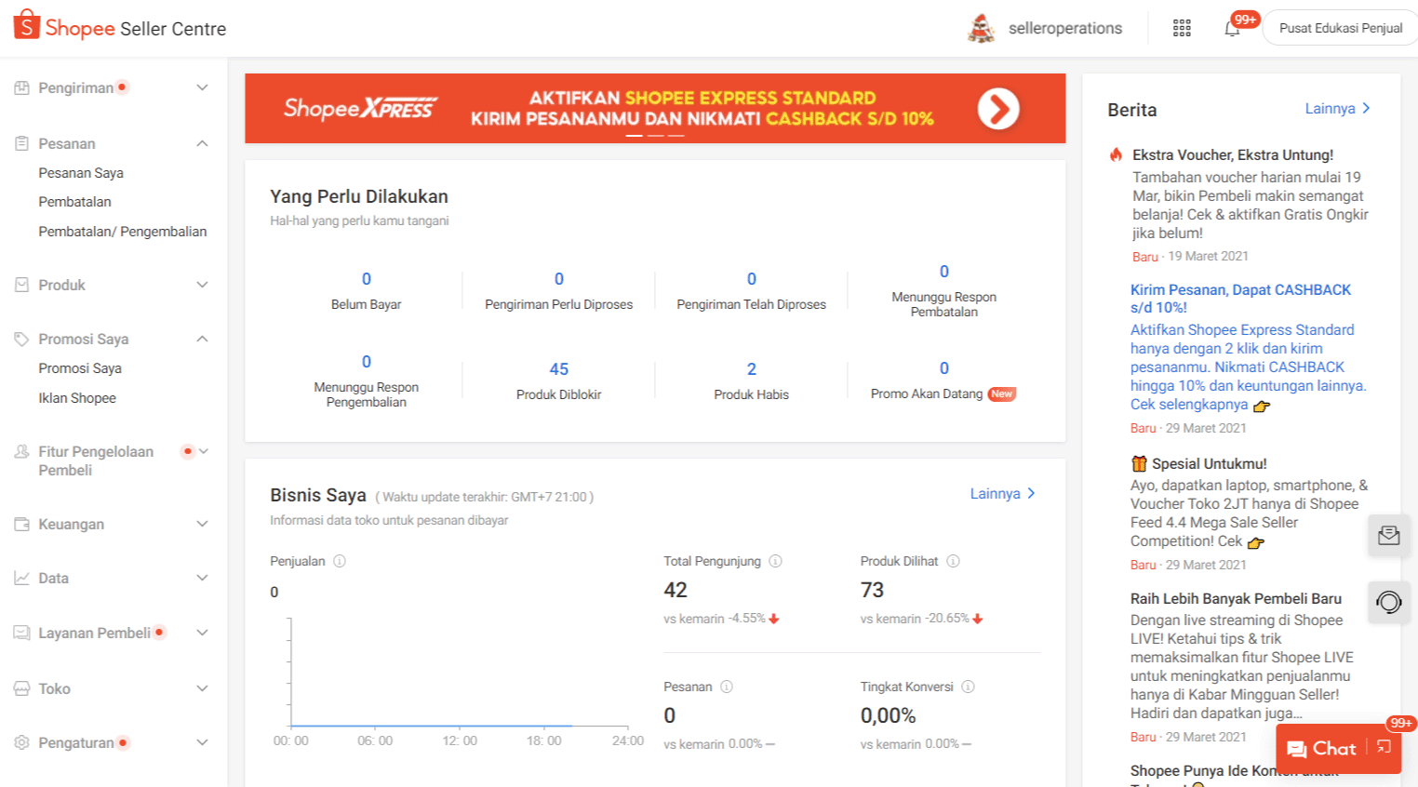Expand the Data menu chevron
1418x787 pixels.
tap(202, 578)
